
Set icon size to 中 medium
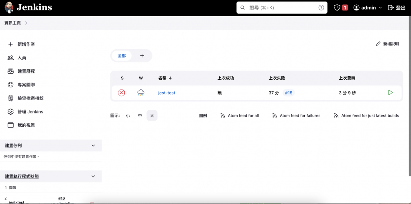(x=140, y=115)
